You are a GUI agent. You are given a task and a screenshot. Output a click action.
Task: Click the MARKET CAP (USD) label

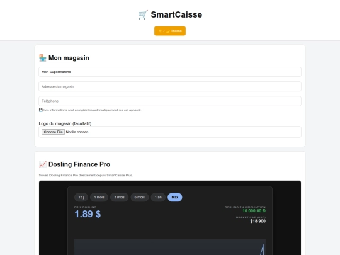click(251, 217)
